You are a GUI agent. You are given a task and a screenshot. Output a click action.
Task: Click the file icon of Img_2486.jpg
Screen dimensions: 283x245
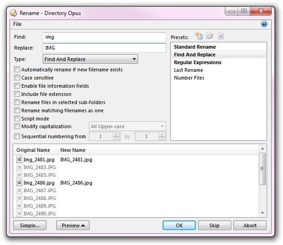(19, 183)
